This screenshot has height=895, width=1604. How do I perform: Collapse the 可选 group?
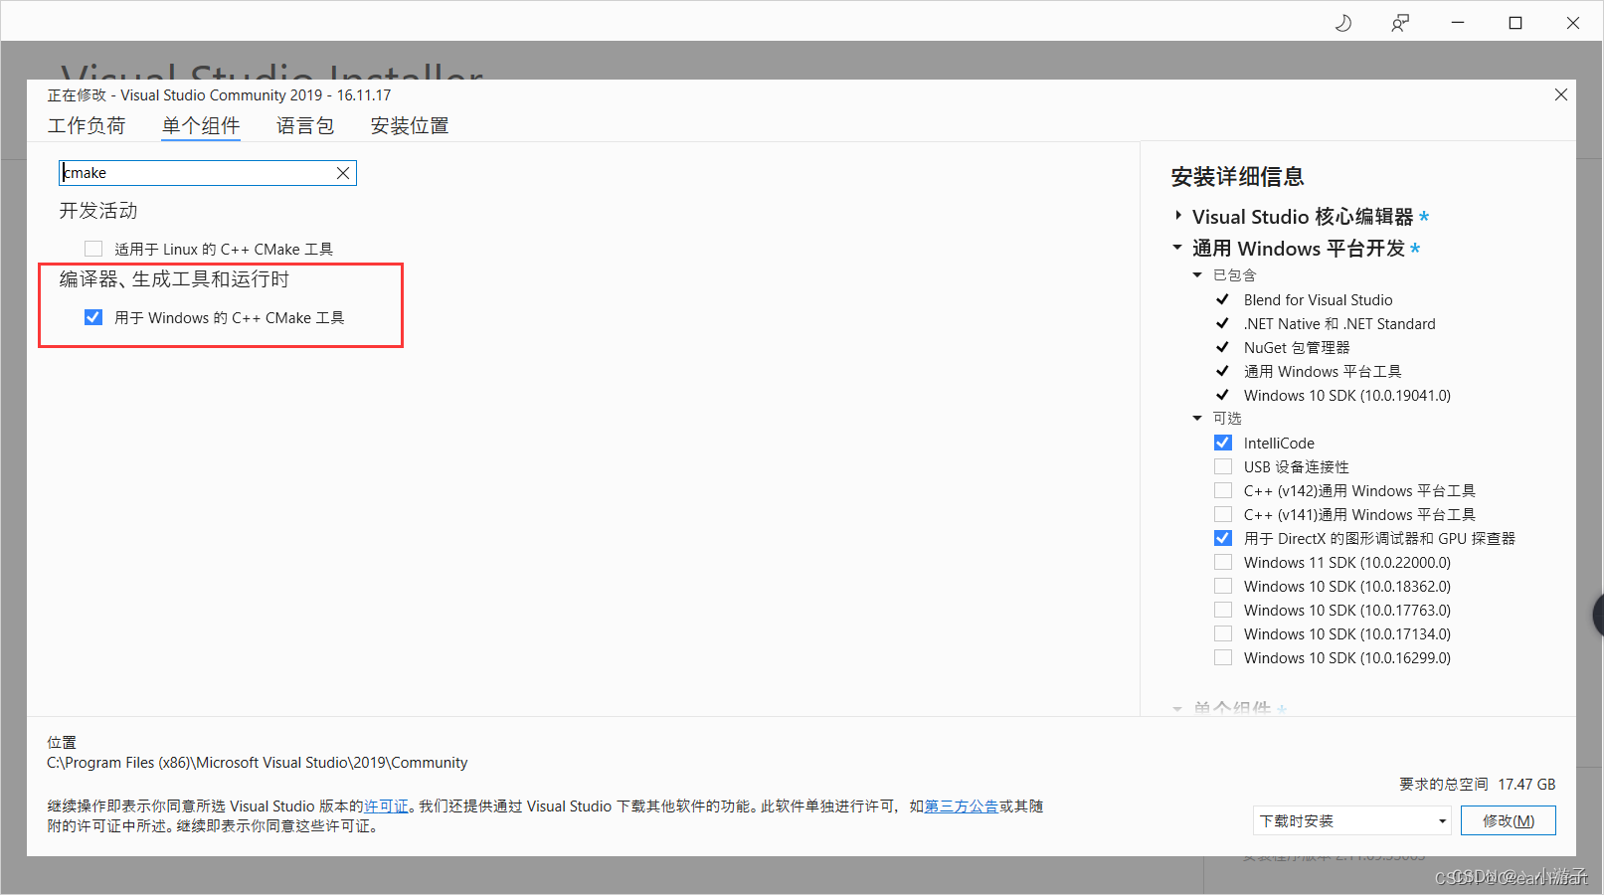(x=1197, y=419)
